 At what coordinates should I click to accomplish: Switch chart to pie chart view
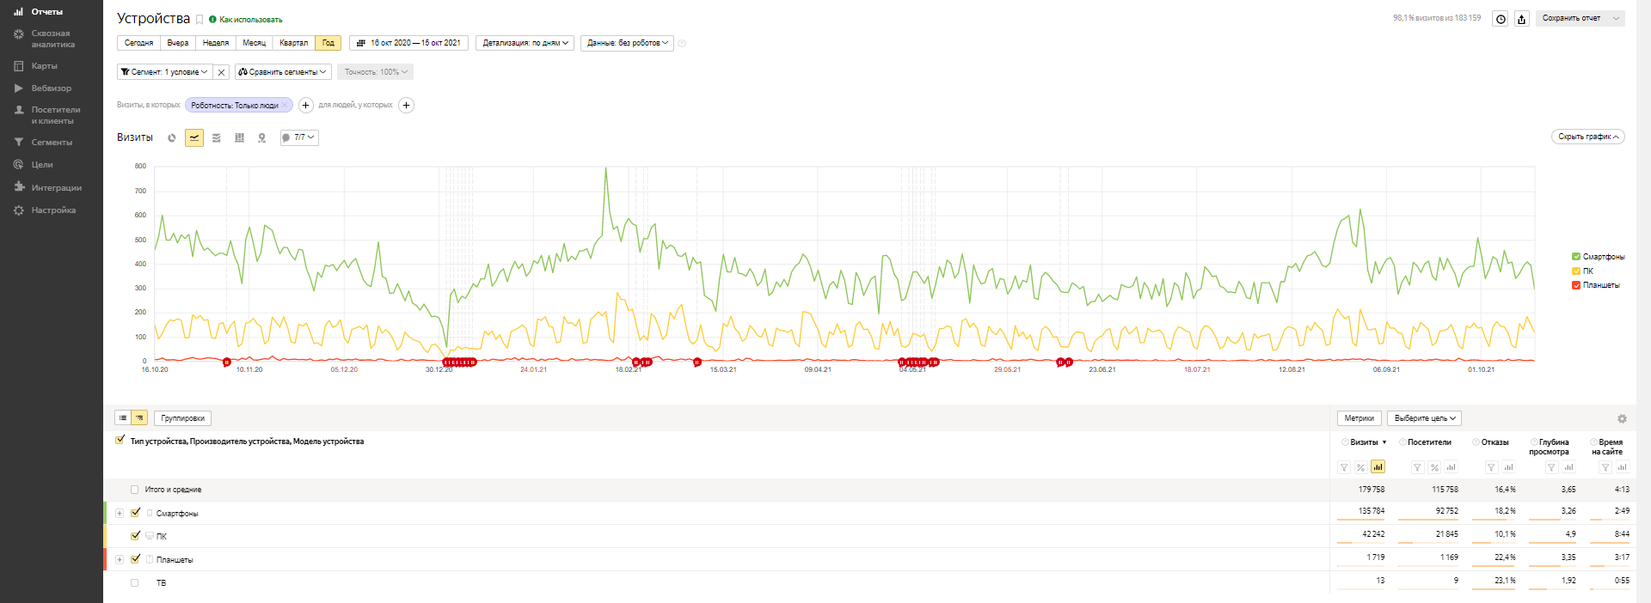pyautogui.click(x=172, y=137)
